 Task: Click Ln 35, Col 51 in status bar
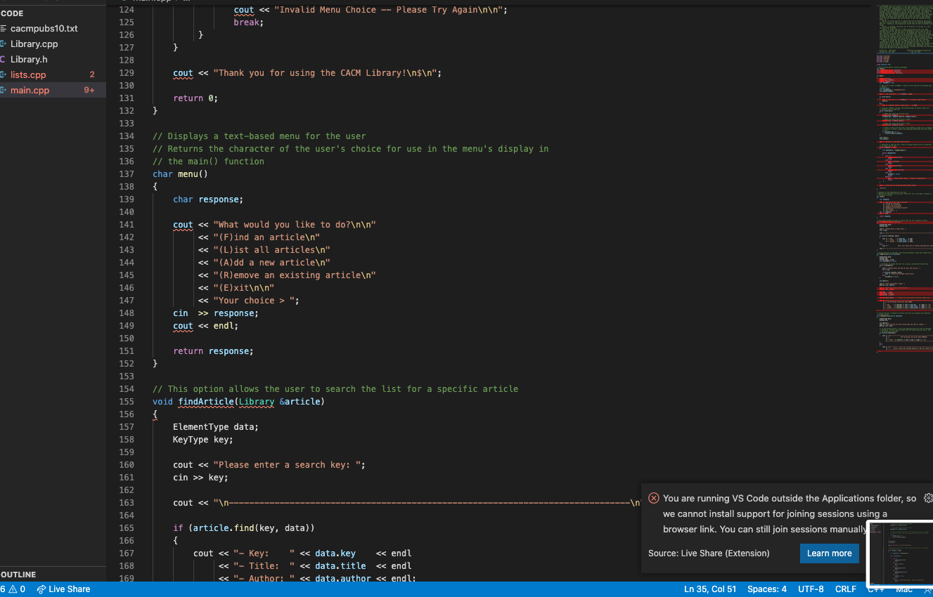pos(710,589)
